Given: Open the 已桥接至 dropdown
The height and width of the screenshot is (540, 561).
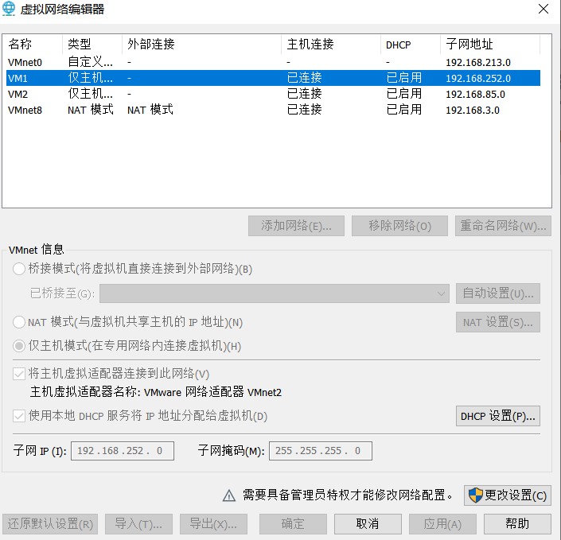Looking at the screenshot, I should [275, 293].
